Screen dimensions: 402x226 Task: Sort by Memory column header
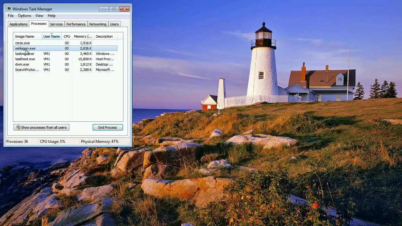pyautogui.click(x=83, y=36)
